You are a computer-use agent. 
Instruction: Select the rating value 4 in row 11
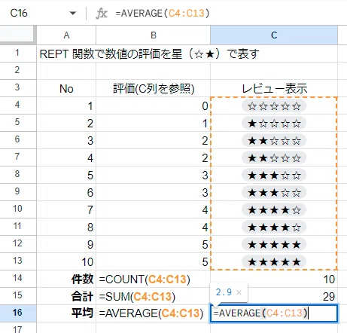(x=154, y=228)
